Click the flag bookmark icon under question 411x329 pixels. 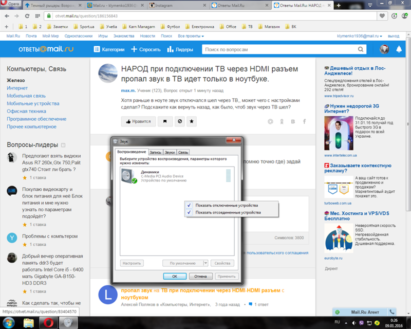point(165,121)
